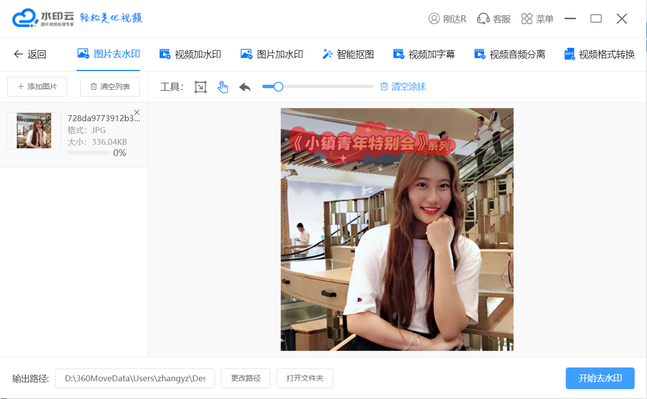Clear smear marks with 清空涂抹
Image resolution: width=647 pixels, height=399 pixels.
tap(403, 87)
